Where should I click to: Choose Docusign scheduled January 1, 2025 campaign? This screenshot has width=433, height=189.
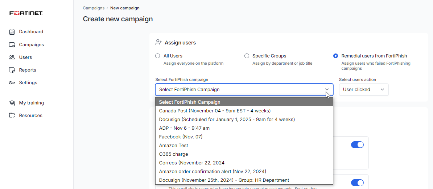(x=244, y=119)
